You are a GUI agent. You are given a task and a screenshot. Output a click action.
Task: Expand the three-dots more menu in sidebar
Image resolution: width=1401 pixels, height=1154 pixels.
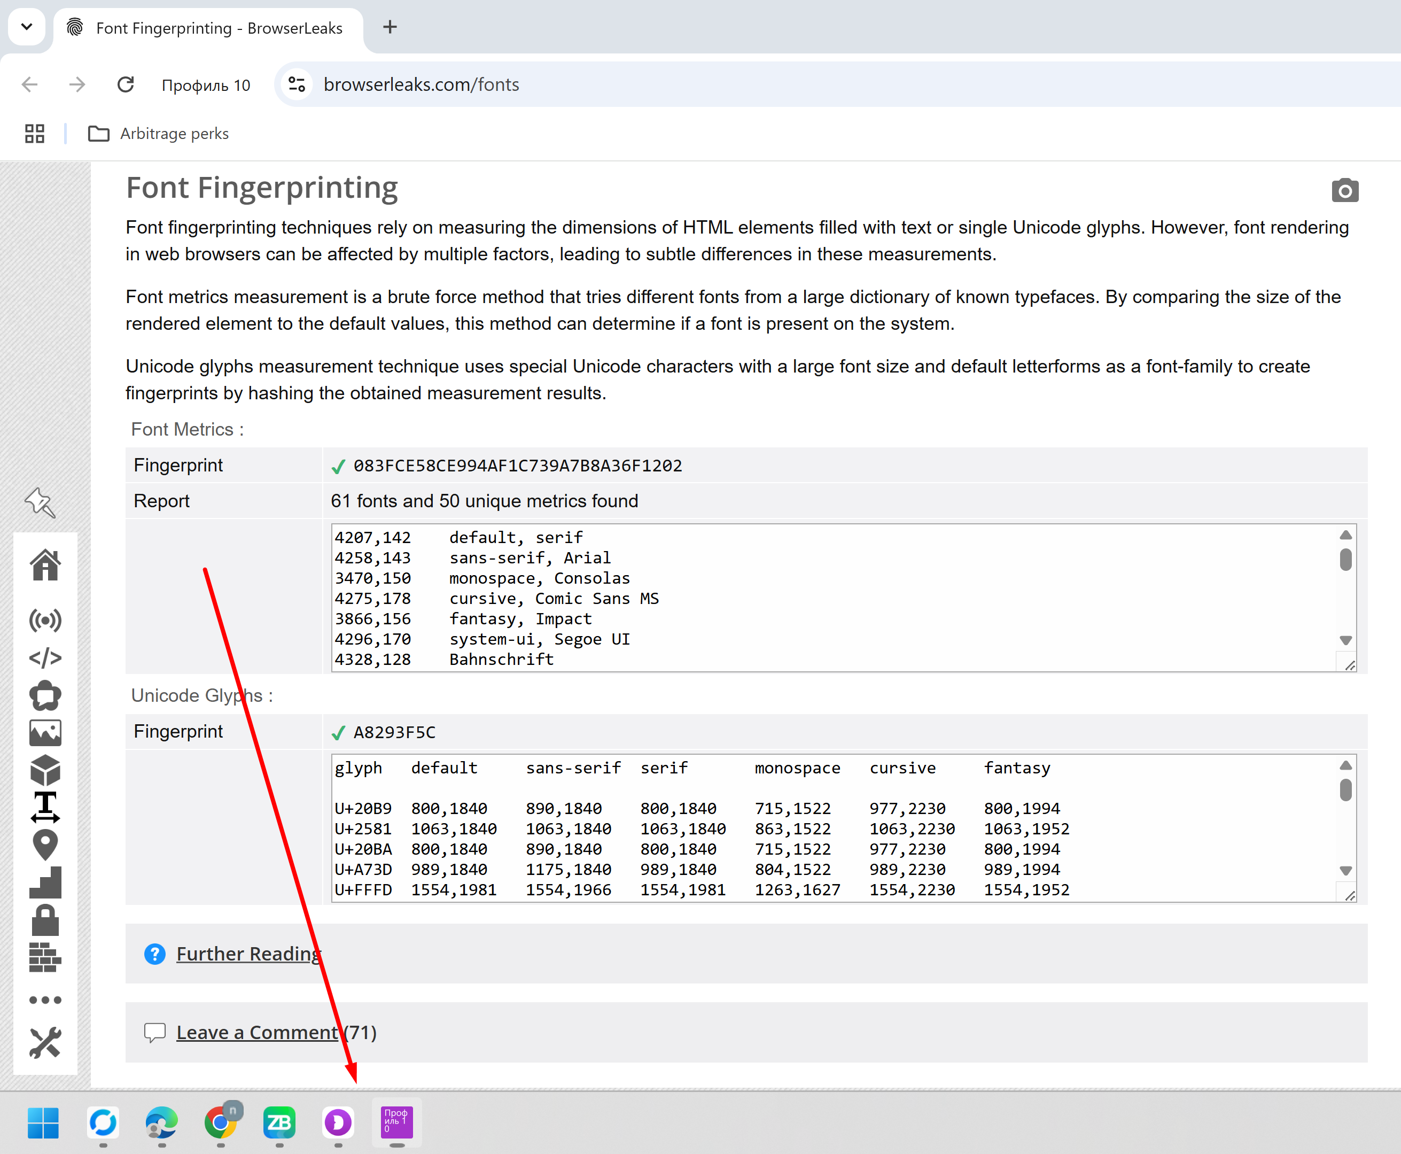pyautogui.click(x=44, y=1000)
